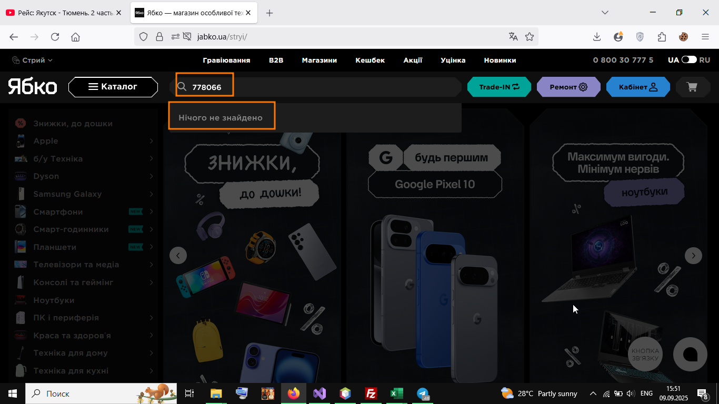Click the site padlock security icon
Viewport: 719px width, 404px height.
tap(159, 37)
